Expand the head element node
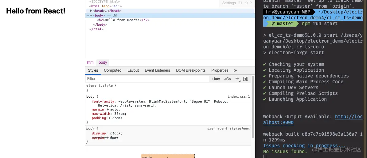Viewport: 367px width, 158px height. click(x=91, y=11)
